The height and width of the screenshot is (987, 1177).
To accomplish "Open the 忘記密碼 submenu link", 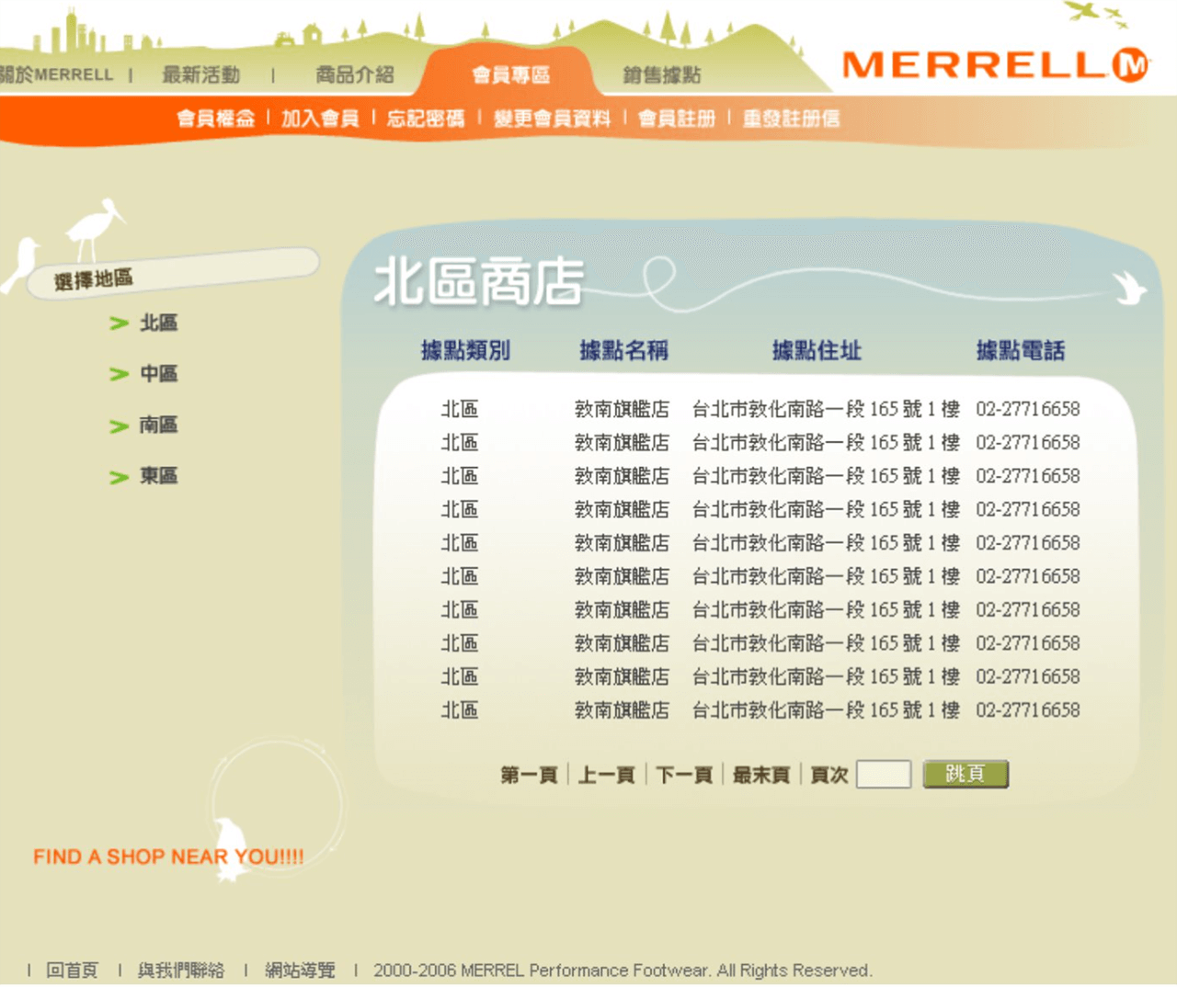I will [426, 119].
